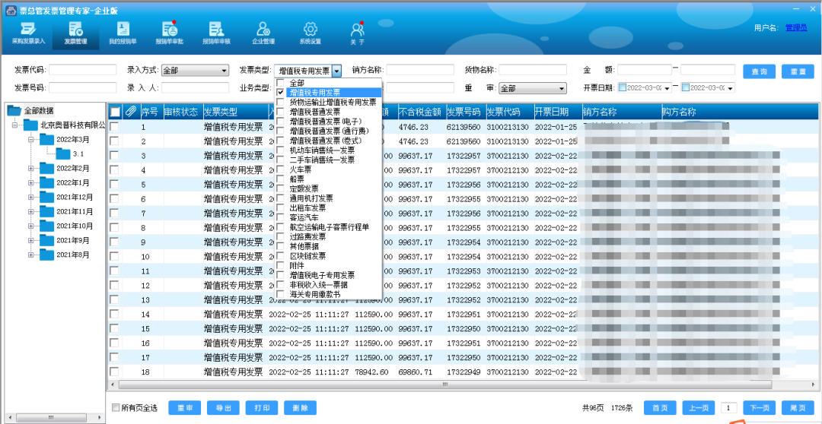The width and height of the screenshot is (822, 424).
Task: Select the 发票管理 toolbar icon
Action: (x=75, y=33)
